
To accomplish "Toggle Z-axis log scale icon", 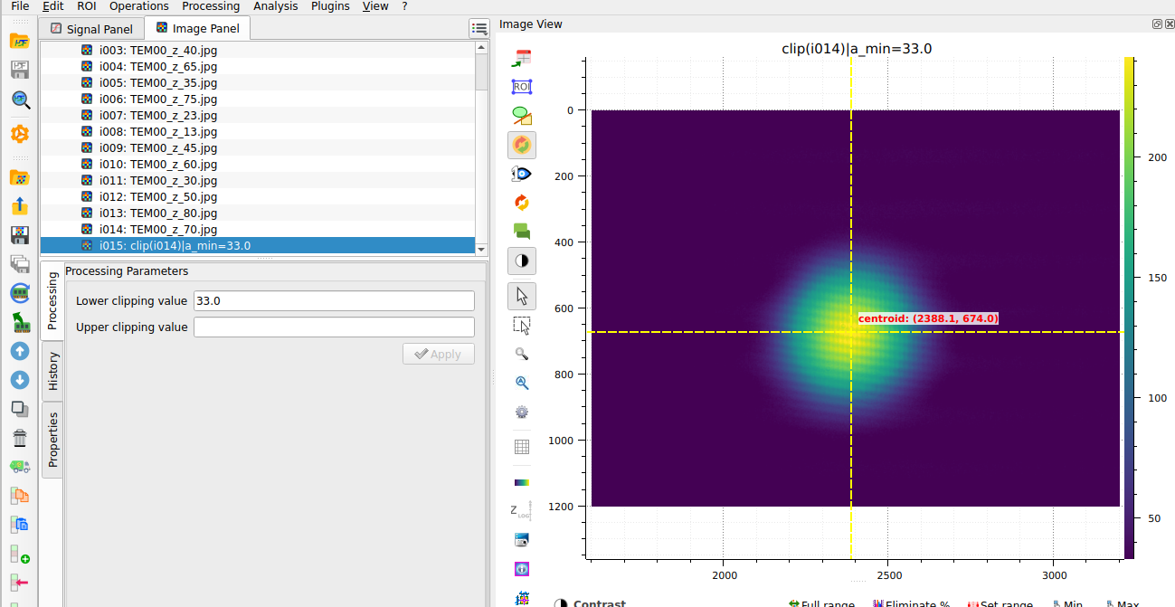I will [522, 511].
